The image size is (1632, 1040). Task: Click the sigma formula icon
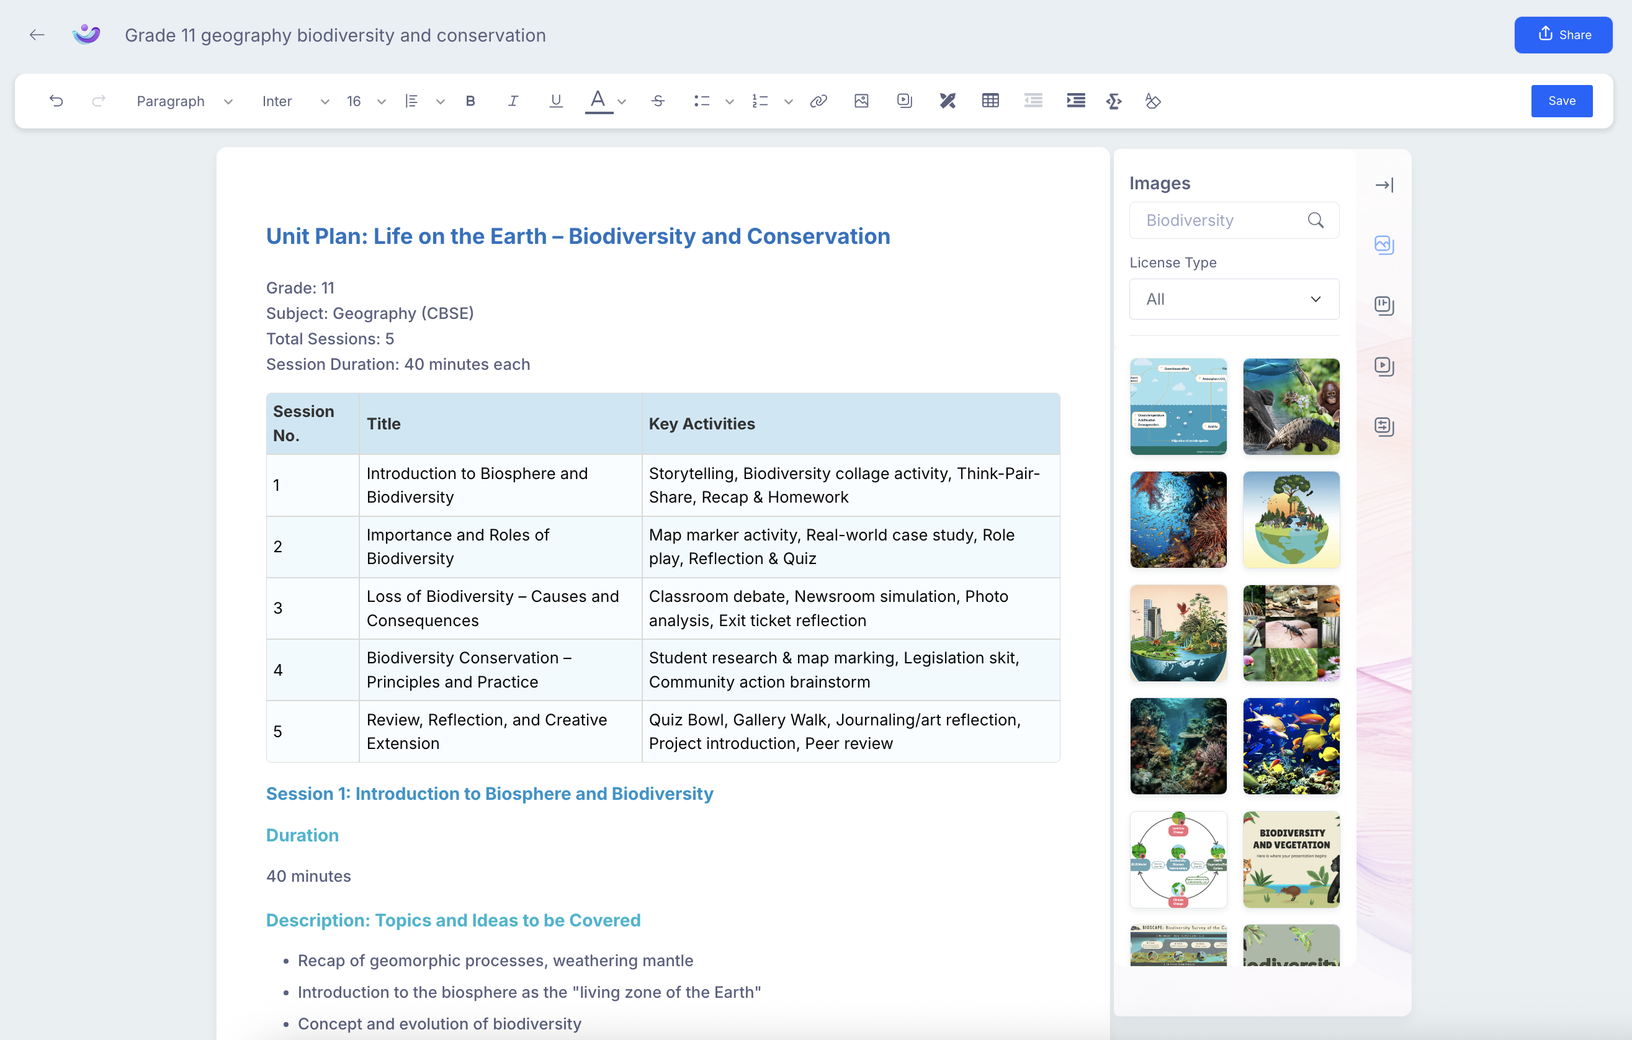(x=1113, y=101)
